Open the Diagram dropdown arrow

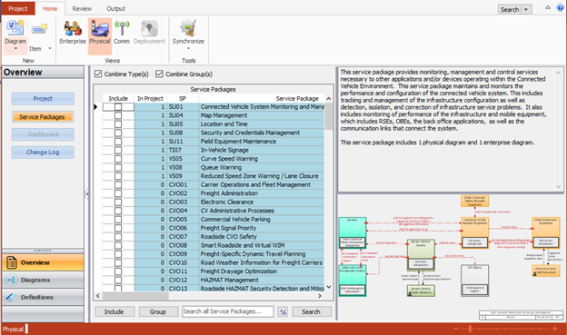pyautogui.click(x=15, y=48)
